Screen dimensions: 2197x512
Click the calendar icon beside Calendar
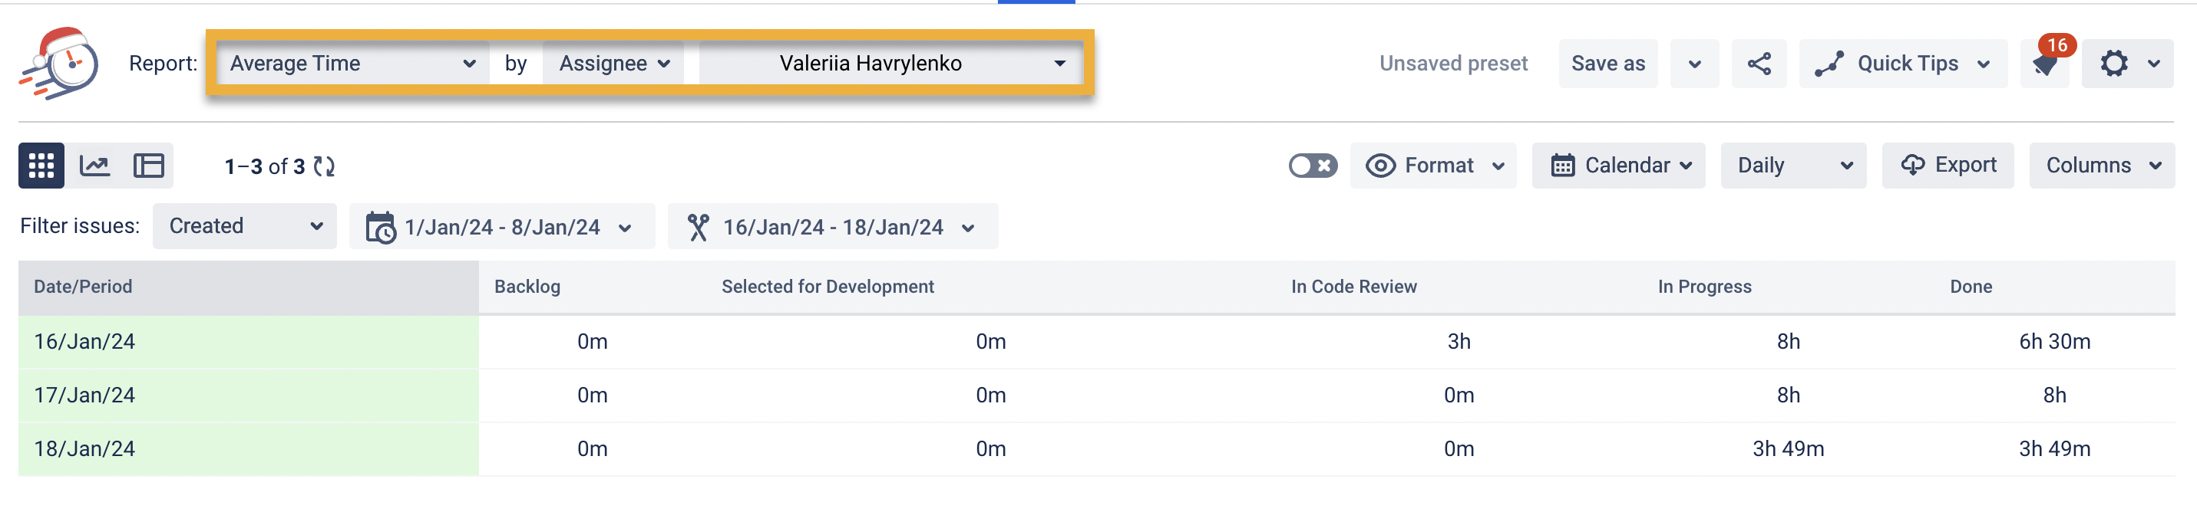[x=1562, y=166]
